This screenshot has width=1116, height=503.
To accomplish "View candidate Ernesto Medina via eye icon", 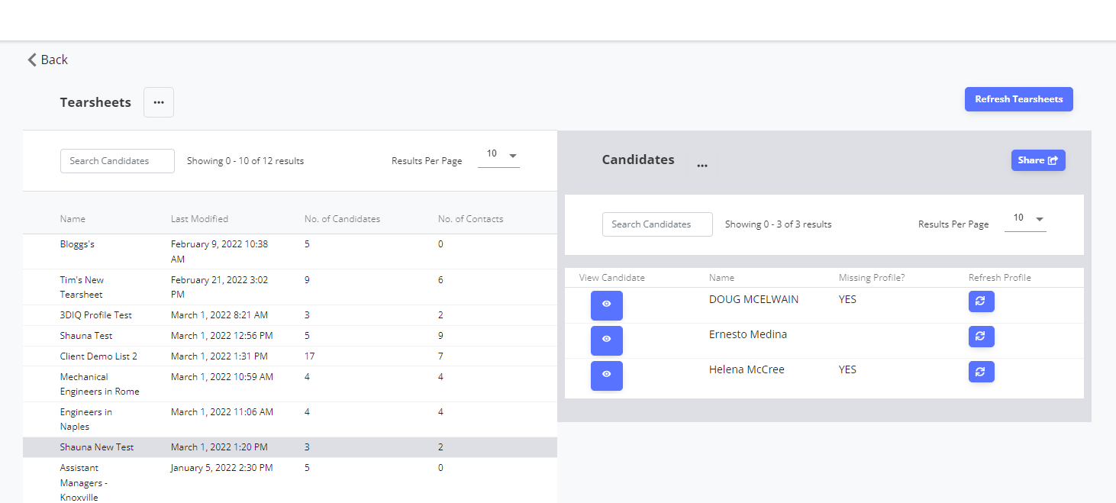I will pos(607,340).
